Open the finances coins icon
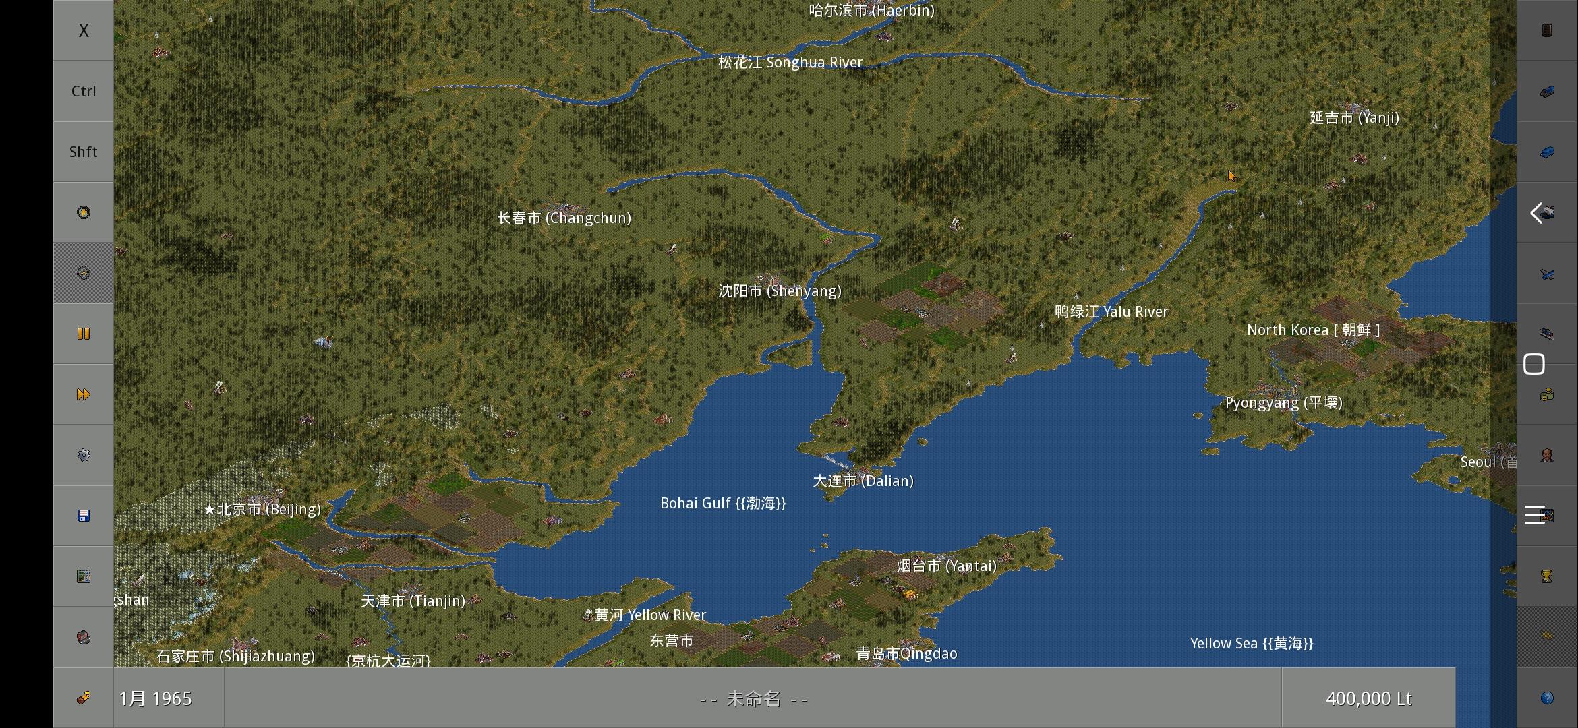 click(1547, 394)
